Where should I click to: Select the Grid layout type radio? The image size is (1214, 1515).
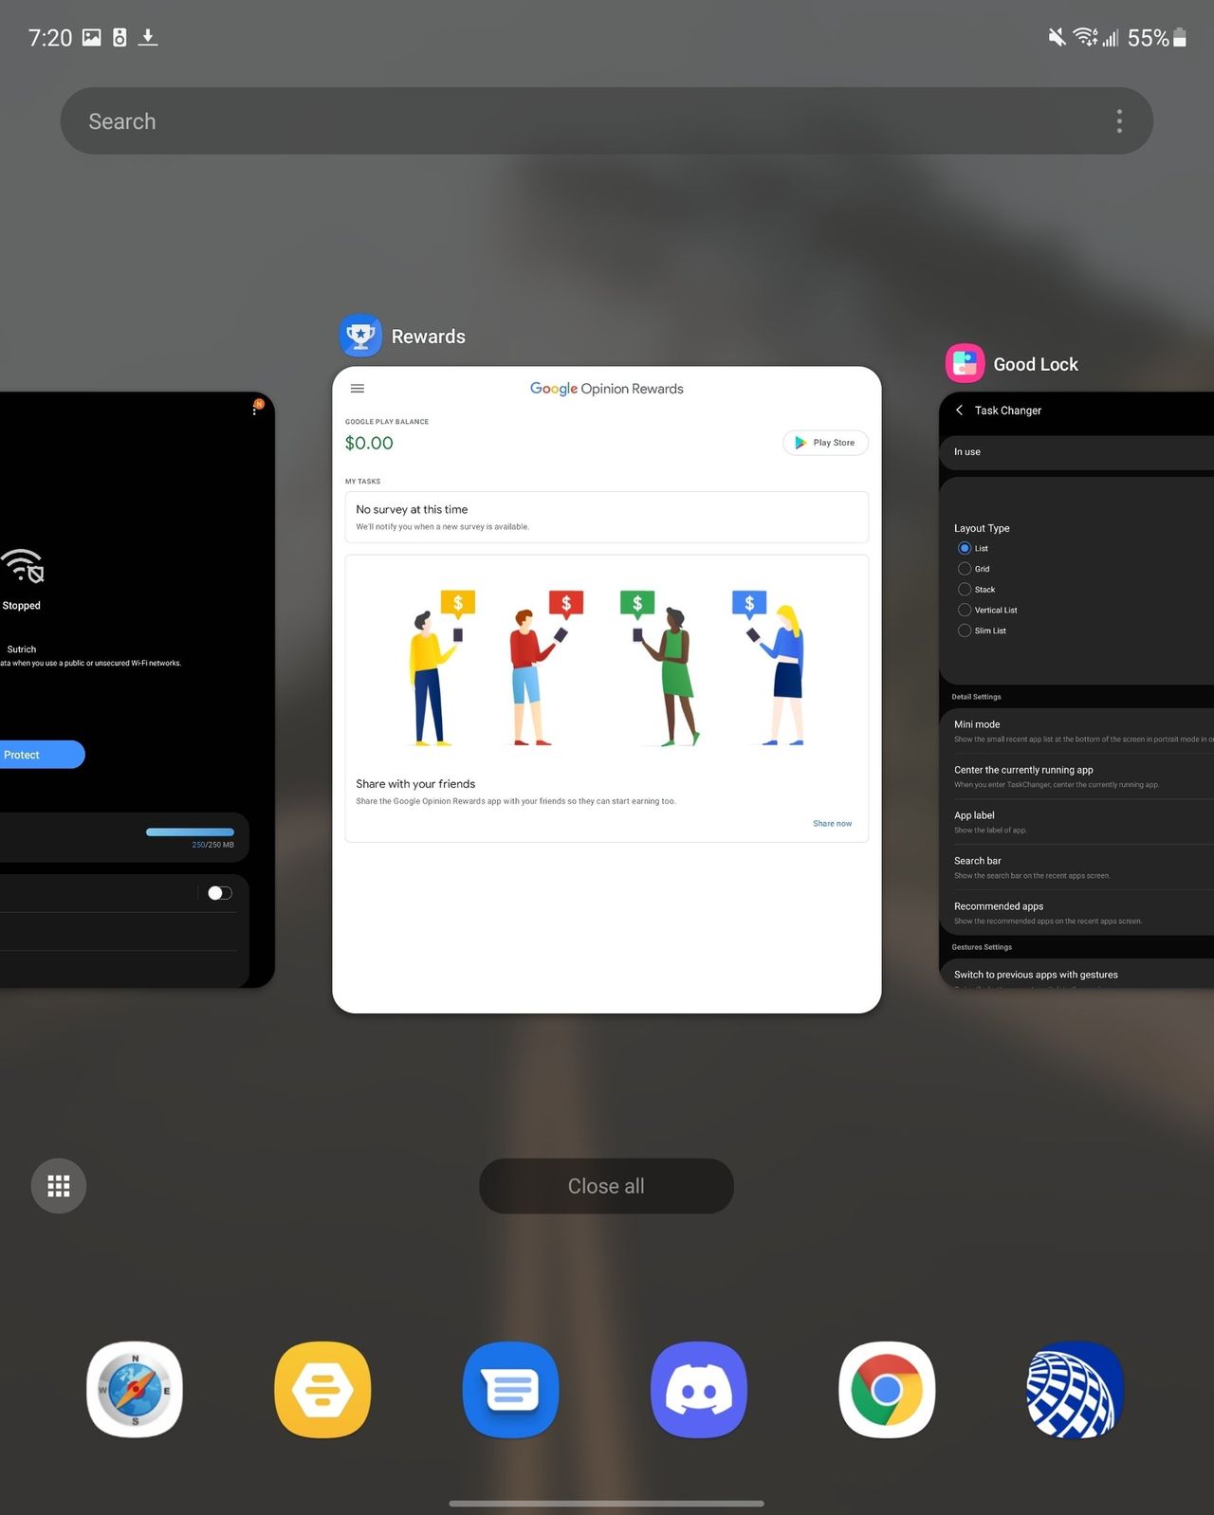965,569
